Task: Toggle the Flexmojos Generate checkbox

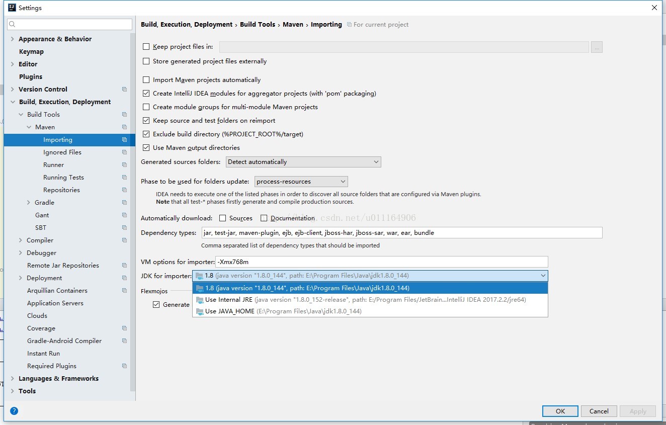Action: [156, 305]
